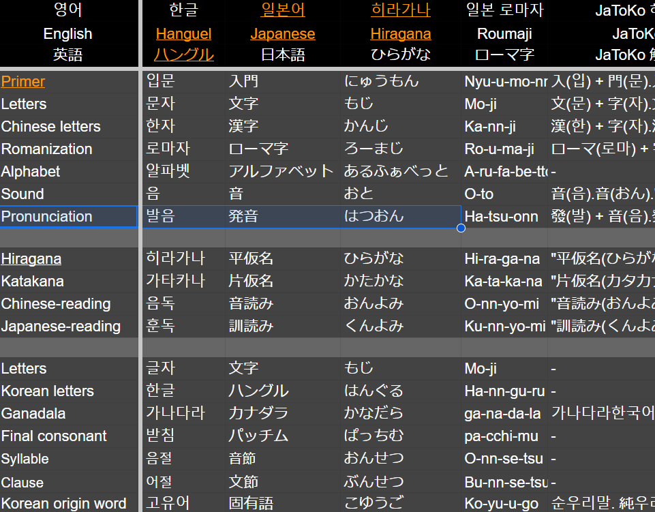Screen dimensions: 655x512
Task: Click the 일본어 Korean header link
Action: pos(282,10)
